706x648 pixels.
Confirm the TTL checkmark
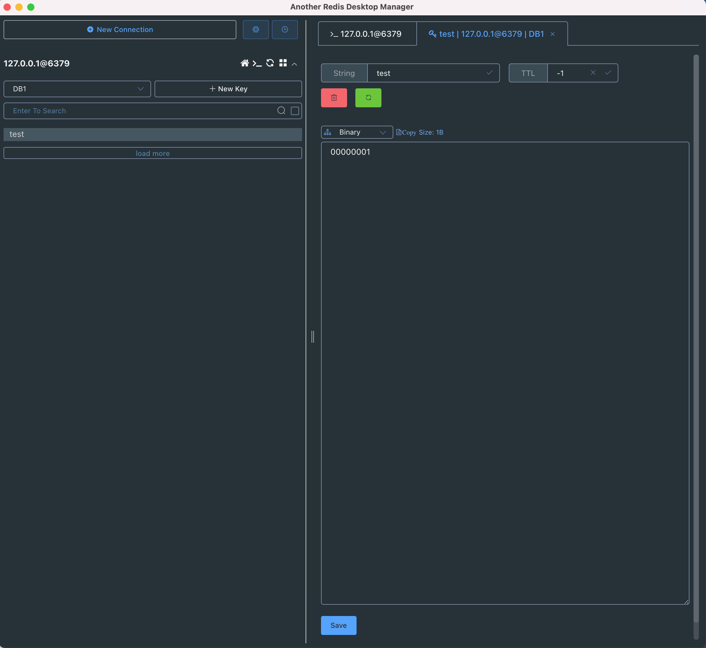pyautogui.click(x=608, y=73)
